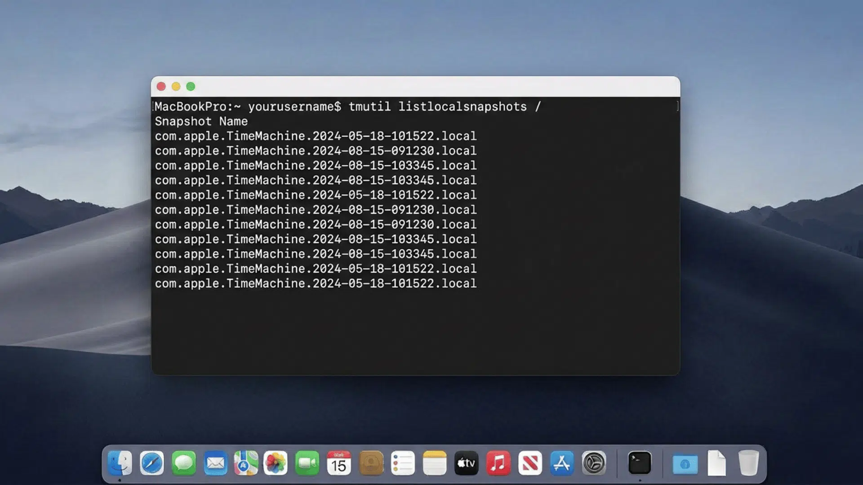Open the blue folder in the dock
Image resolution: width=863 pixels, height=485 pixels.
[685, 464]
